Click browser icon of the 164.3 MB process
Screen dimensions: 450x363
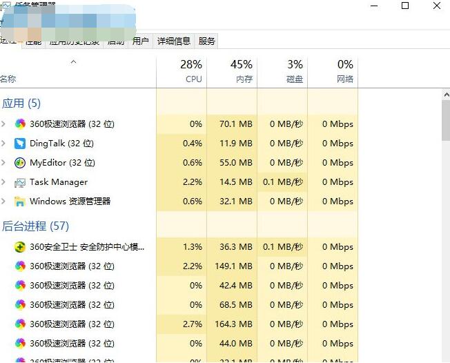pos(20,324)
